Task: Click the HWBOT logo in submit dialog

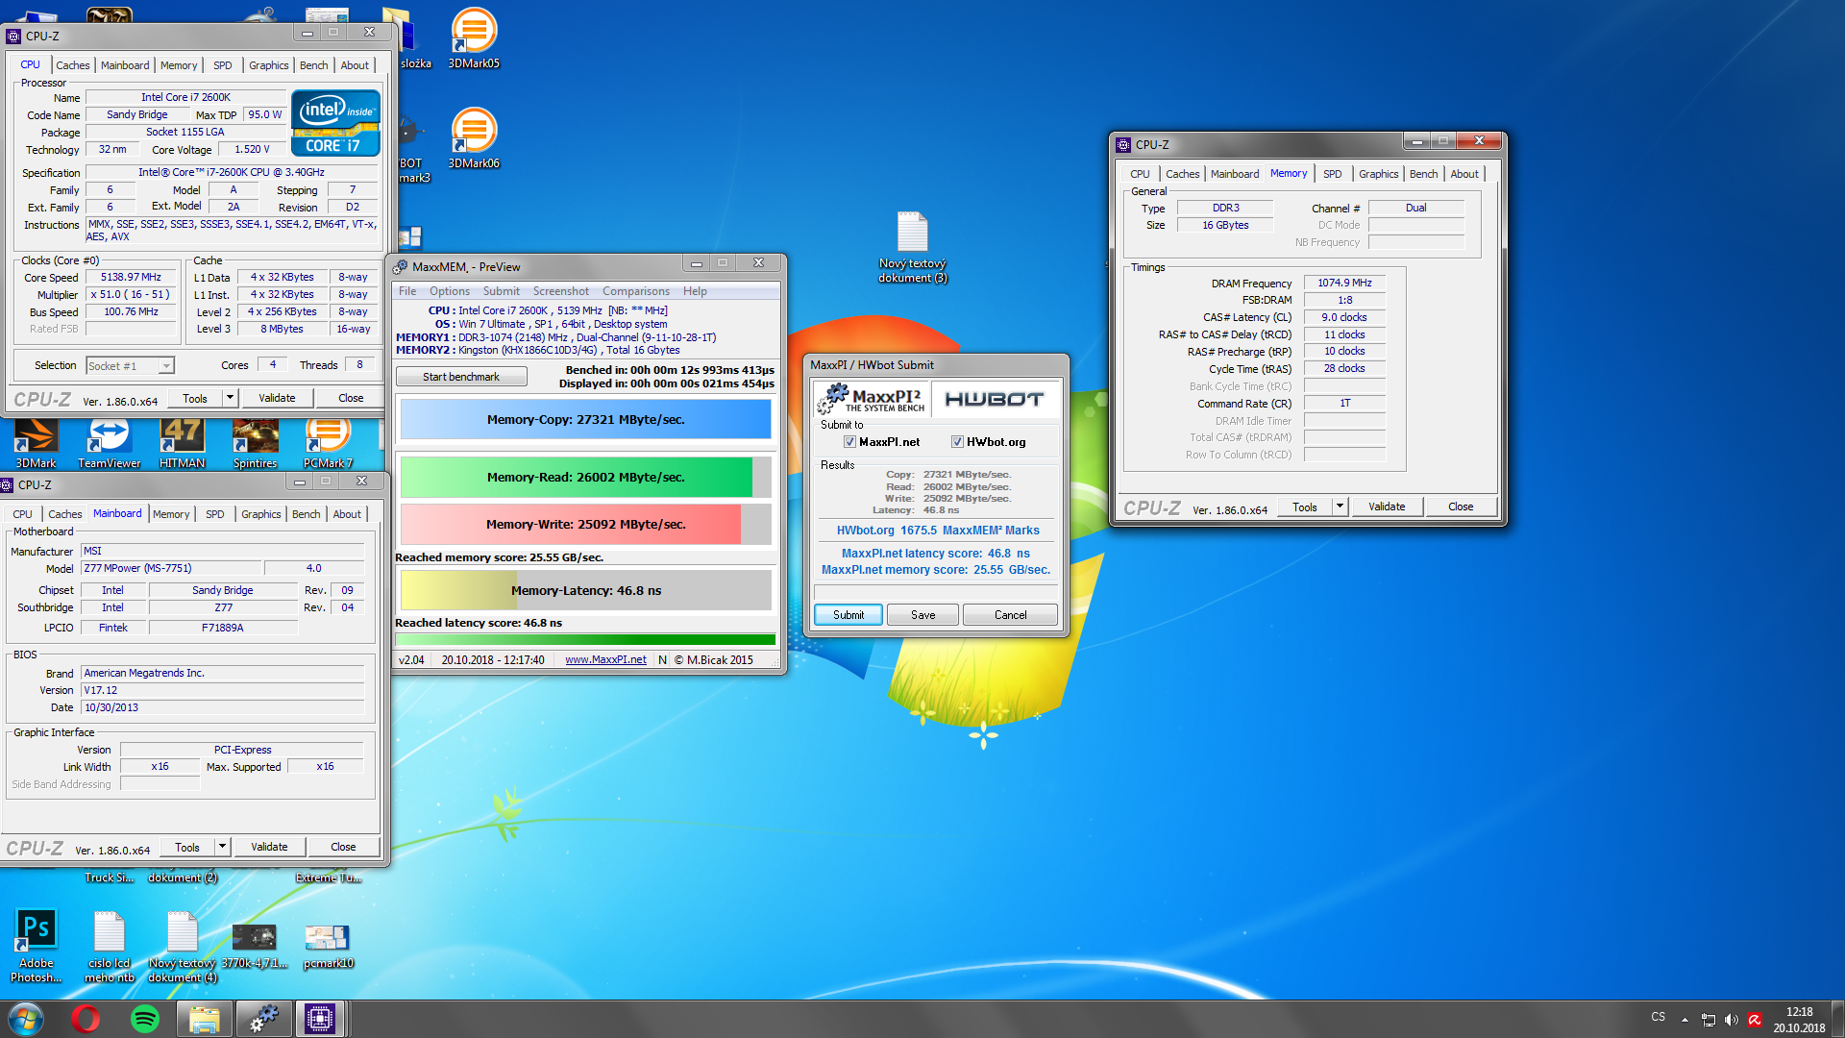Action: click(995, 400)
